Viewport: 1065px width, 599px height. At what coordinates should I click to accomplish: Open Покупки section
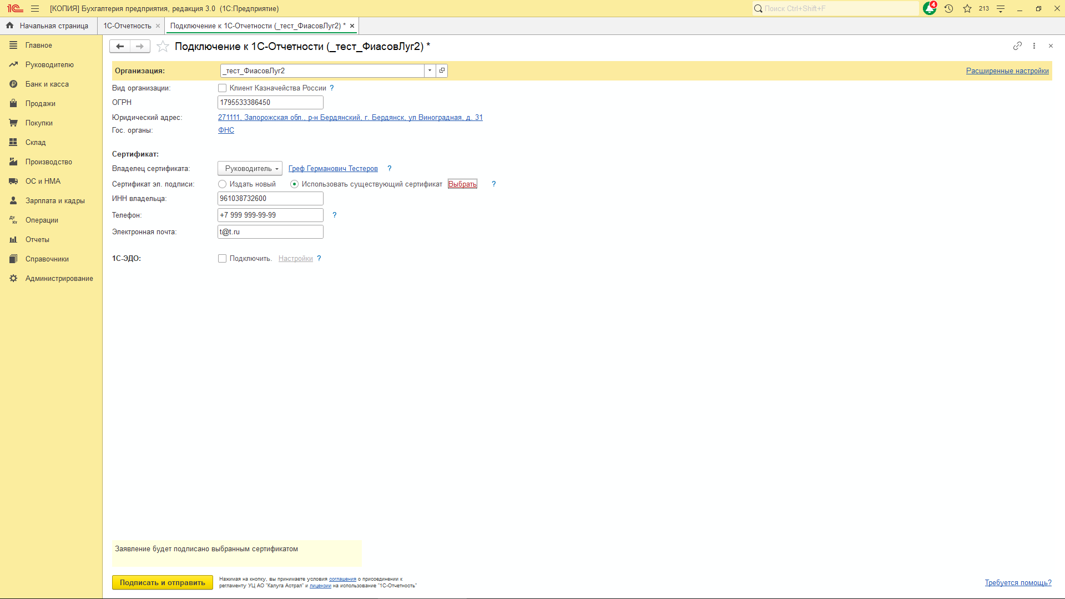point(51,123)
